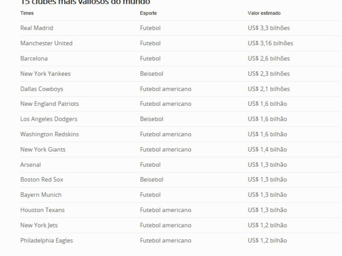Select the Manchester United row name
The height and width of the screenshot is (256, 342).
[x=46, y=43]
